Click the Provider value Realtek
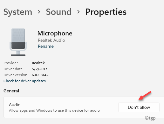 tap(38, 63)
